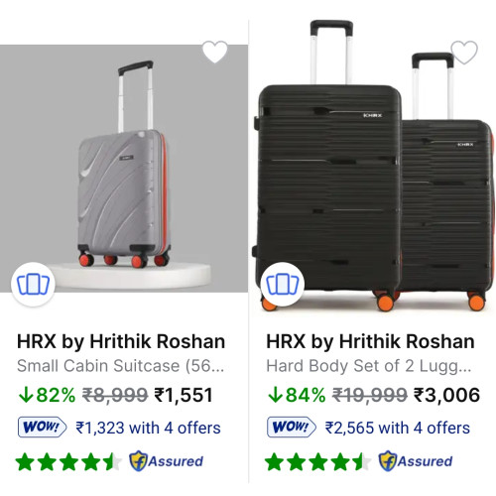Click star rating of the cabin suitcase
Image resolution: width=496 pixels, height=496 pixels.
pyautogui.click(x=68, y=461)
